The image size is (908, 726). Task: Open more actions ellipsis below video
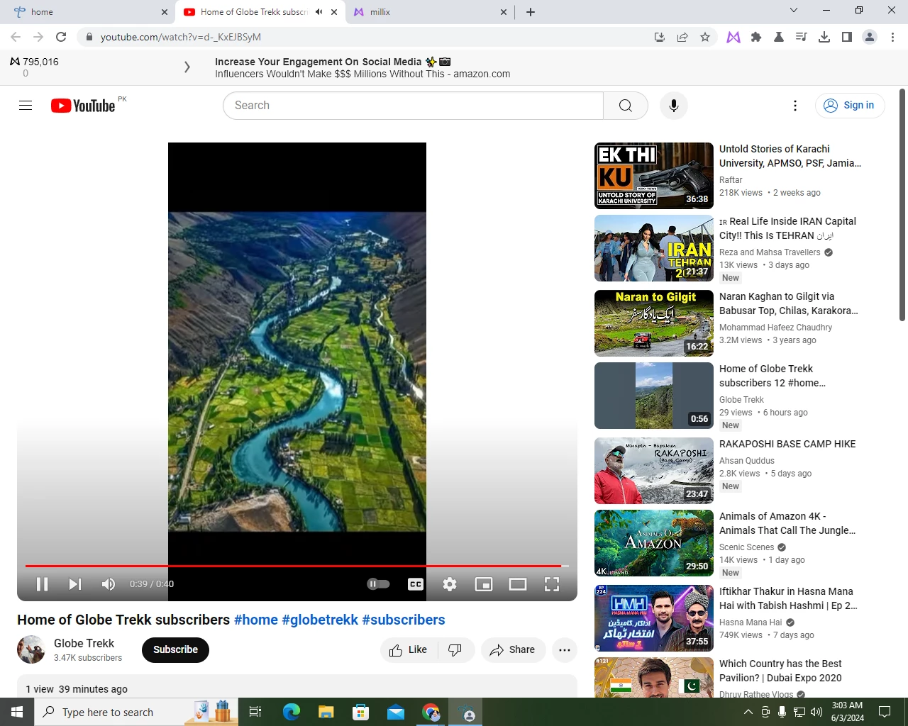pos(565,650)
